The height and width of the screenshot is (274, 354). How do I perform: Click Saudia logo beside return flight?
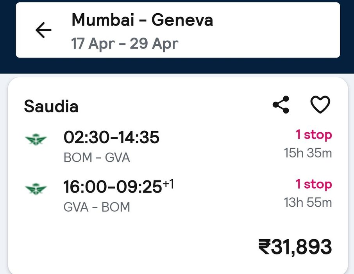(36, 189)
